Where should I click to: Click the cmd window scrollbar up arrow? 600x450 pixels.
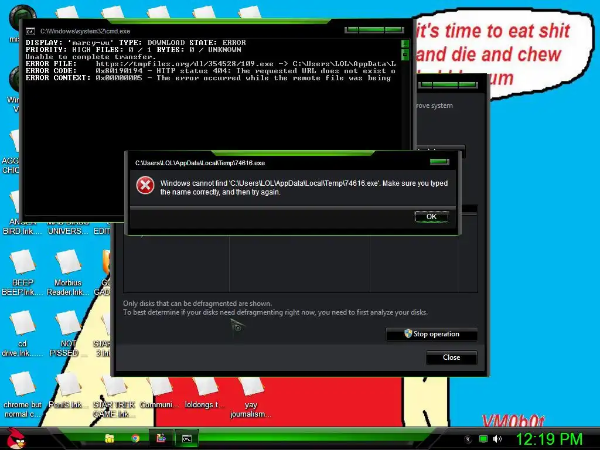[x=405, y=43]
